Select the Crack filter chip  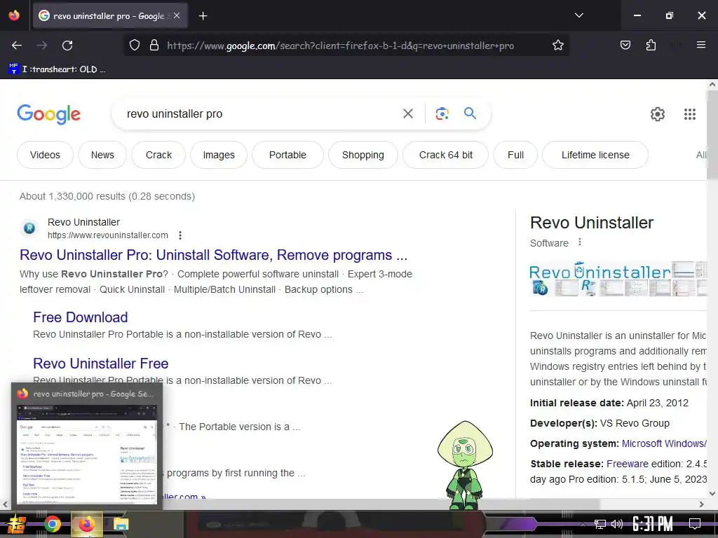pyautogui.click(x=158, y=155)
